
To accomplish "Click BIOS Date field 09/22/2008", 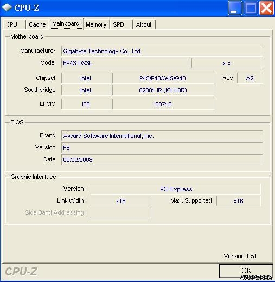I will pos(162,160).
